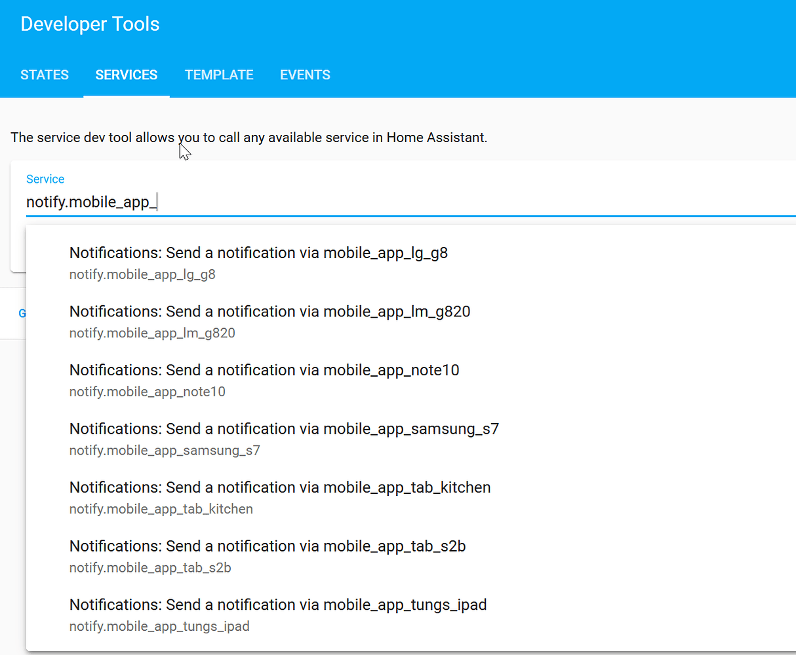The width and height of the screenshot is (796, 655).
Task: Click the service dev tool description text
Action: [x=249, y=138]
